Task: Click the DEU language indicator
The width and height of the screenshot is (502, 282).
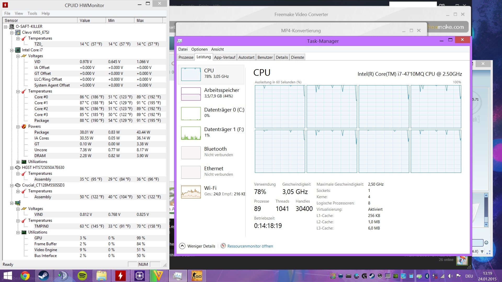Action: click(x=469, y=276)
